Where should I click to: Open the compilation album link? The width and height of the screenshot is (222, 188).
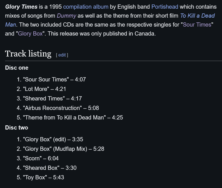(86, 7)
